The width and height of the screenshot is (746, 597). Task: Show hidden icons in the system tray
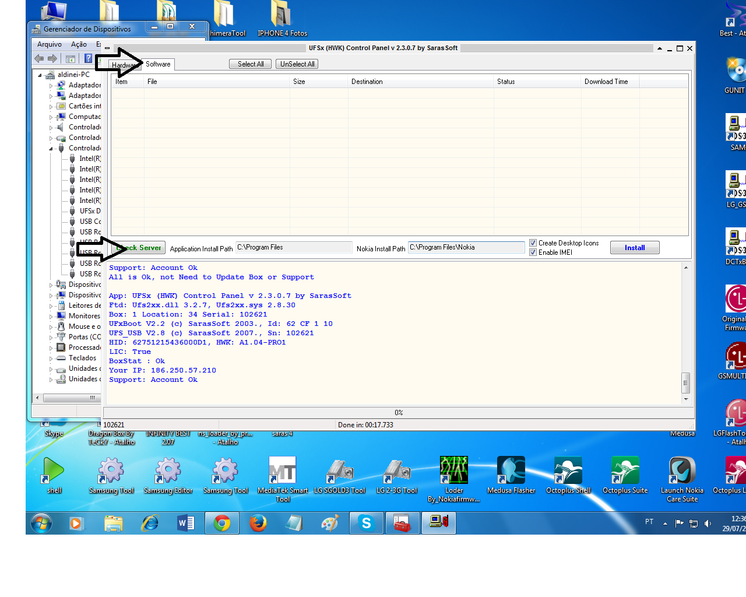coord(665,523)
